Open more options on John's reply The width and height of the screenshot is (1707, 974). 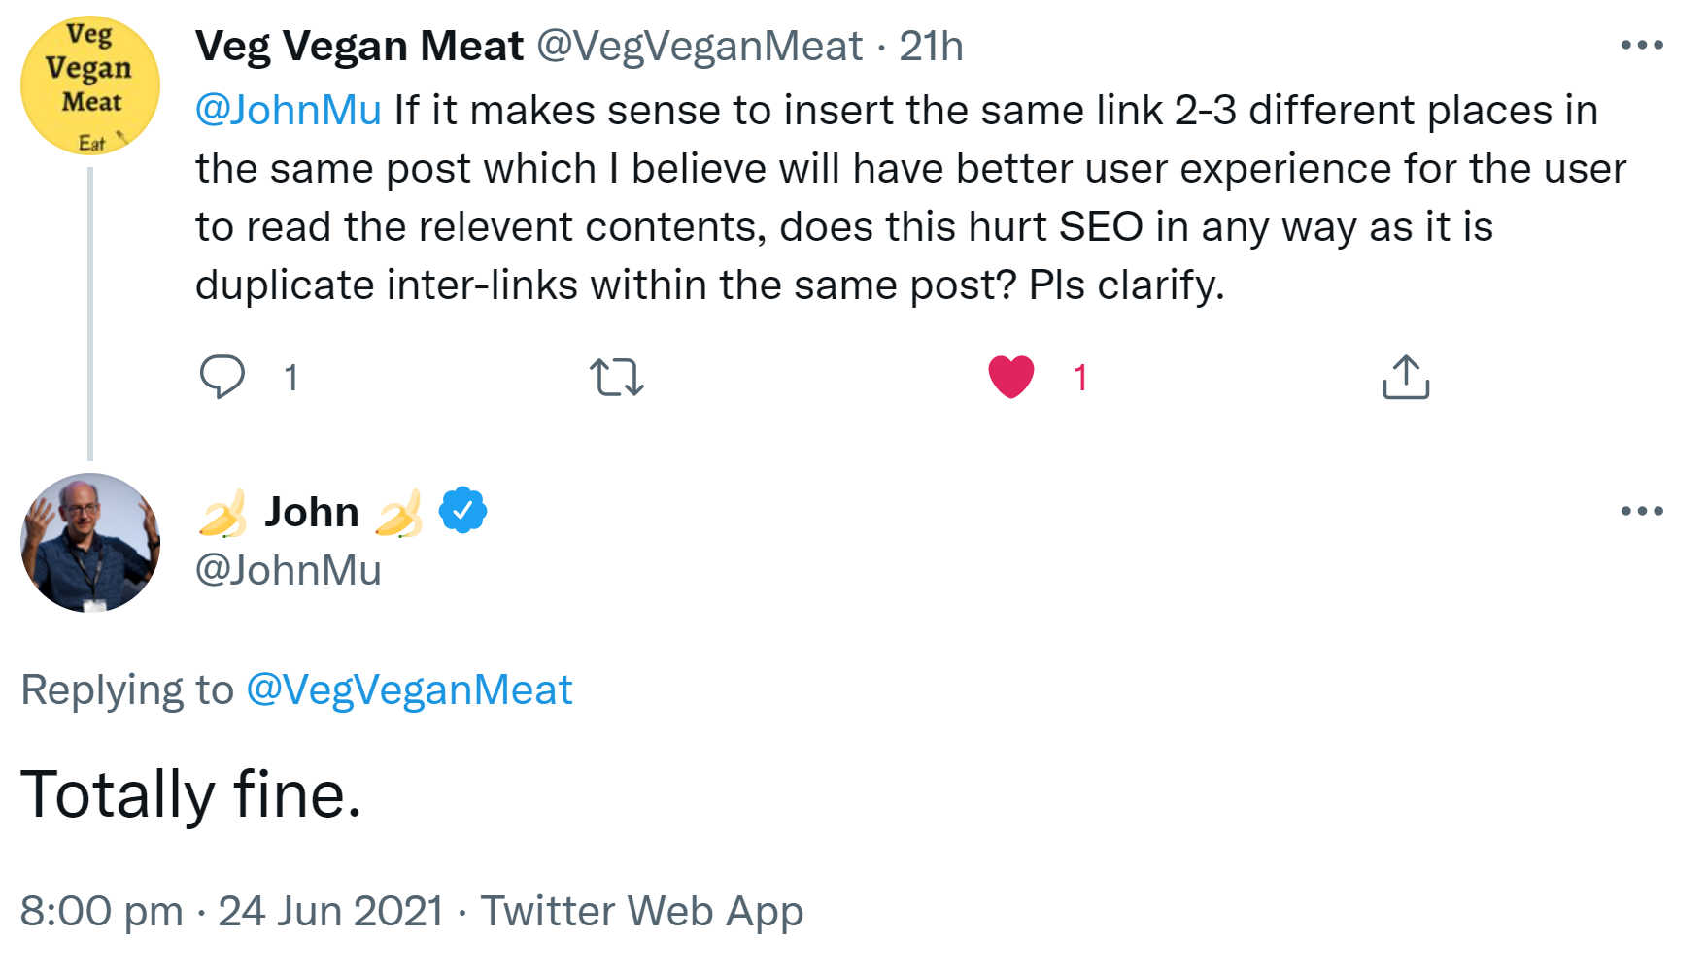(x=1641, y=511)
